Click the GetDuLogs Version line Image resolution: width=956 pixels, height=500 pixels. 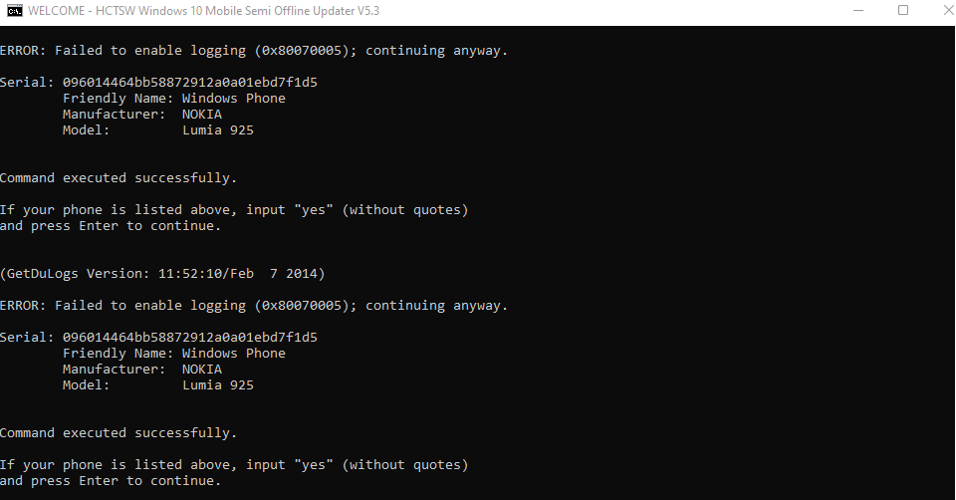162,273
